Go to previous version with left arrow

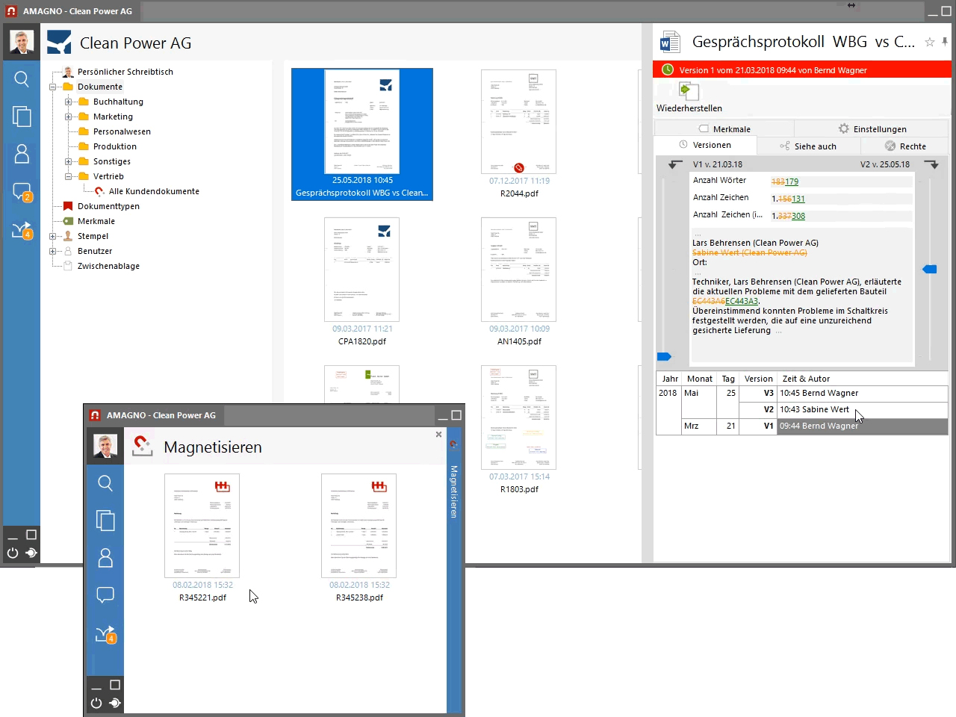(676, 164)
